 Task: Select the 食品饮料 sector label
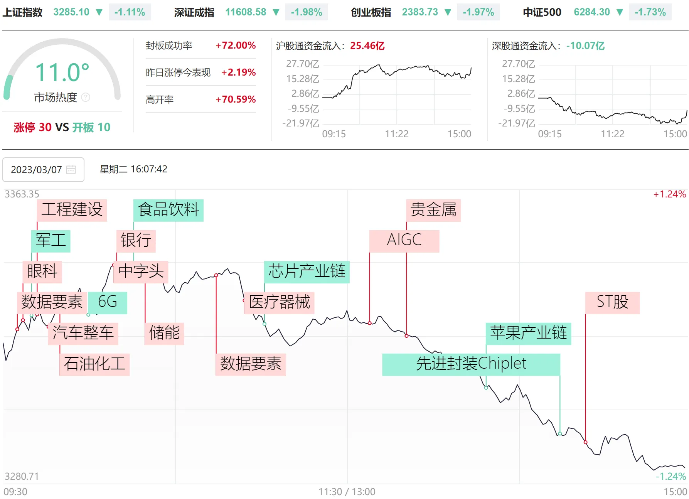pos(168,210)
